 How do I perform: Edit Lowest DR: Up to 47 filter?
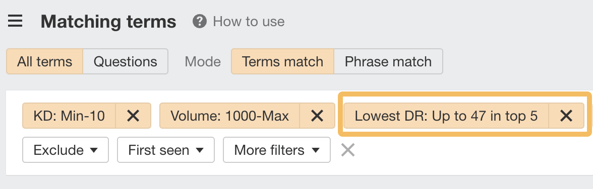[x=446, y=116]
